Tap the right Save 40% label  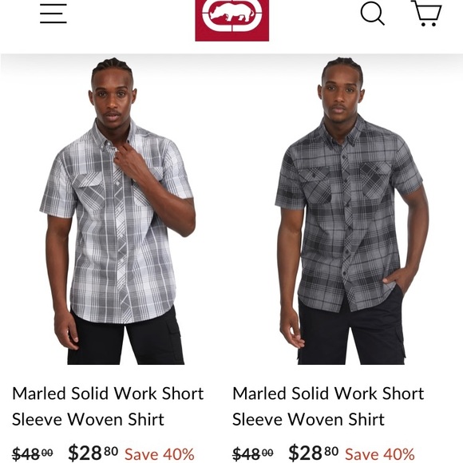(380, 454)
